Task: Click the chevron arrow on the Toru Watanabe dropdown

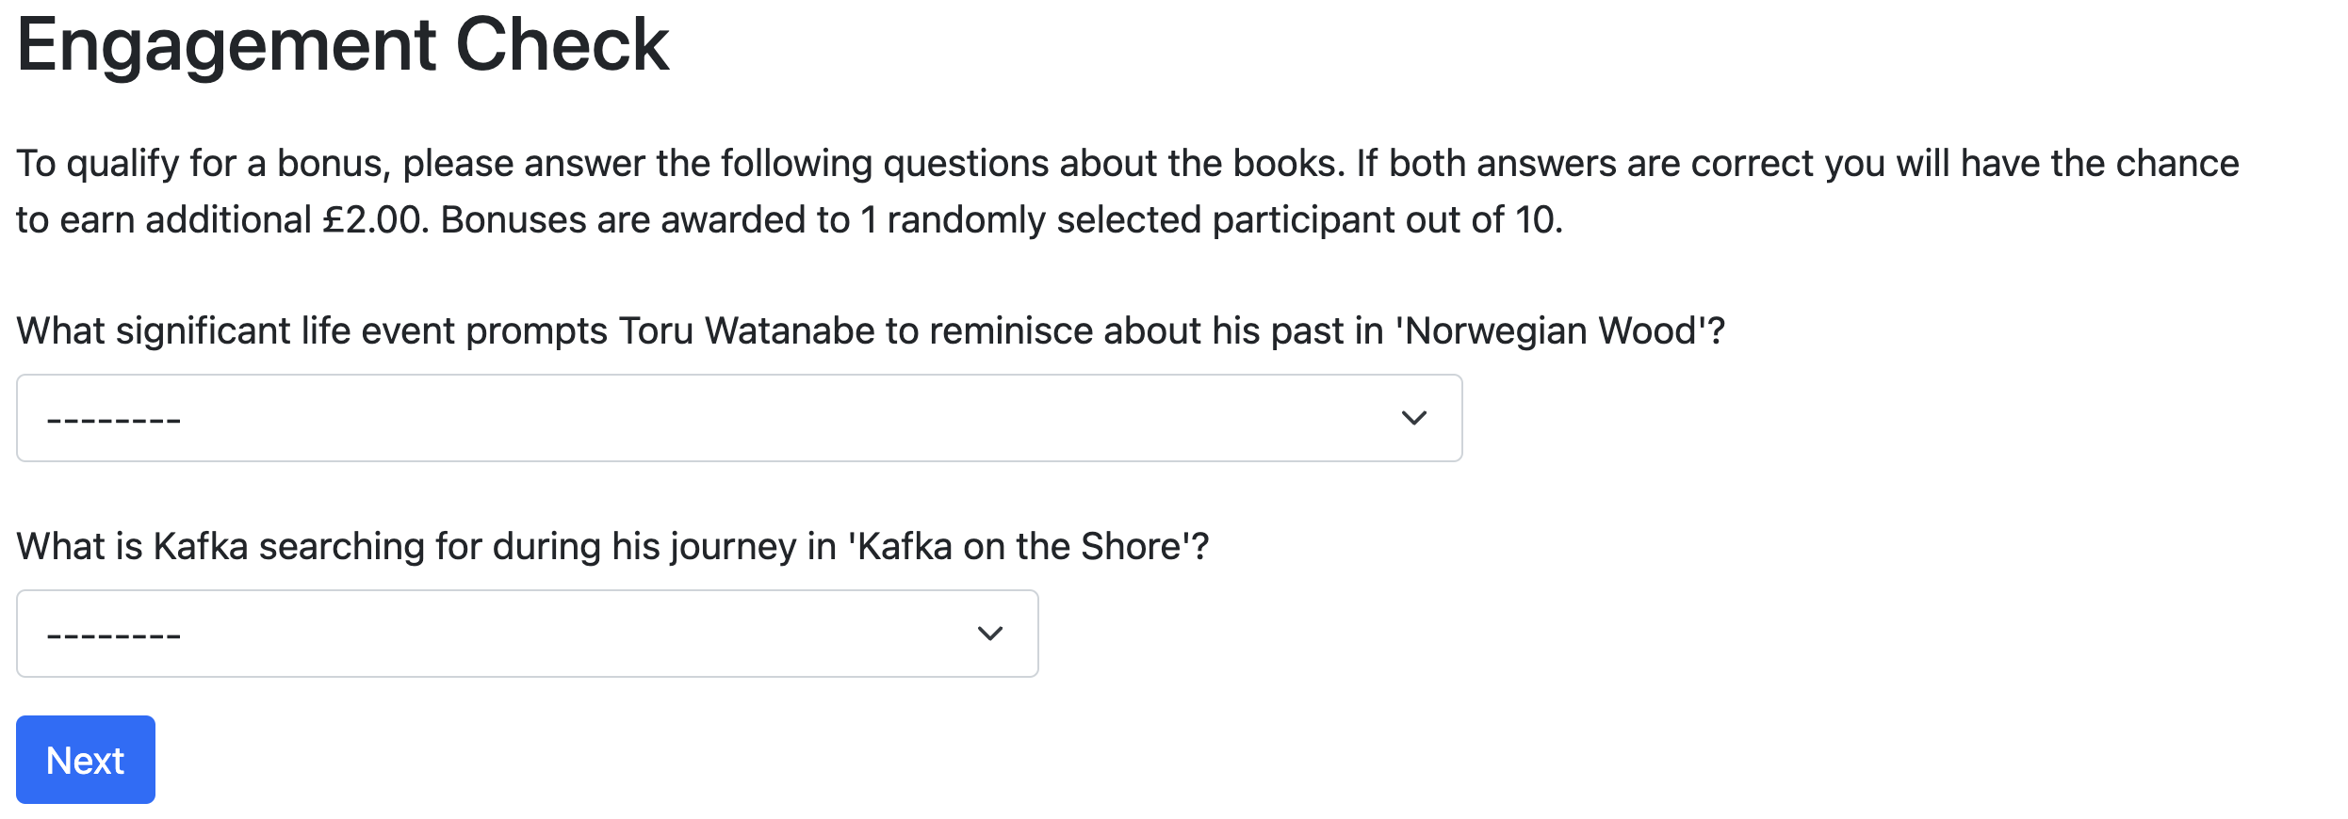Action: 1413,418
